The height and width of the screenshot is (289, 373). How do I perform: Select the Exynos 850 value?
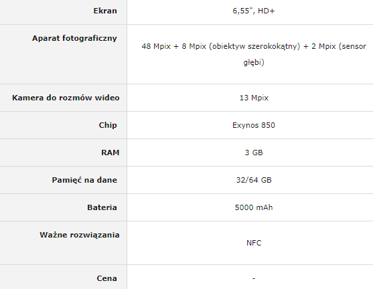[254, 125]
